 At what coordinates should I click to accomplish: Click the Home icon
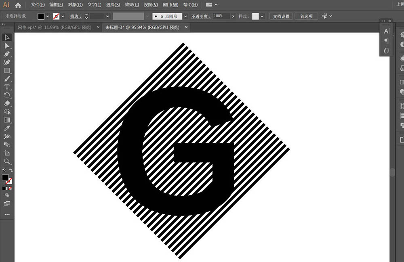click(18, 5)
